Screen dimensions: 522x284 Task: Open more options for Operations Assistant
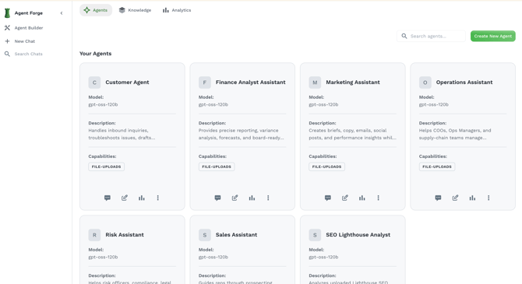tap(488, 198)
